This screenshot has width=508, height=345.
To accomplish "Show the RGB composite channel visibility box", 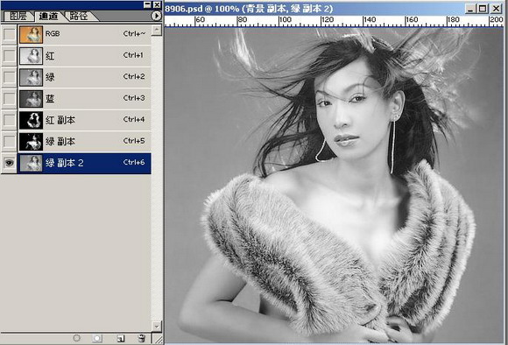I will click(9, 33).
